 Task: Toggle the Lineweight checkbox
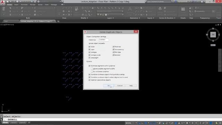[x=89, y=58]
